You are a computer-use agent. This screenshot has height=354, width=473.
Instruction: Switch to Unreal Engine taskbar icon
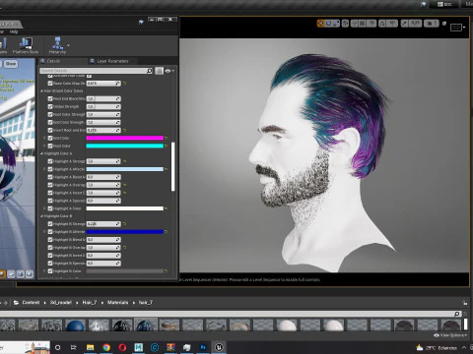click(x=219, y=347)
